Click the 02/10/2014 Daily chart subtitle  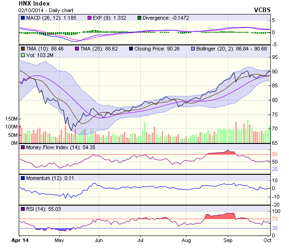[x=44, y=10]
